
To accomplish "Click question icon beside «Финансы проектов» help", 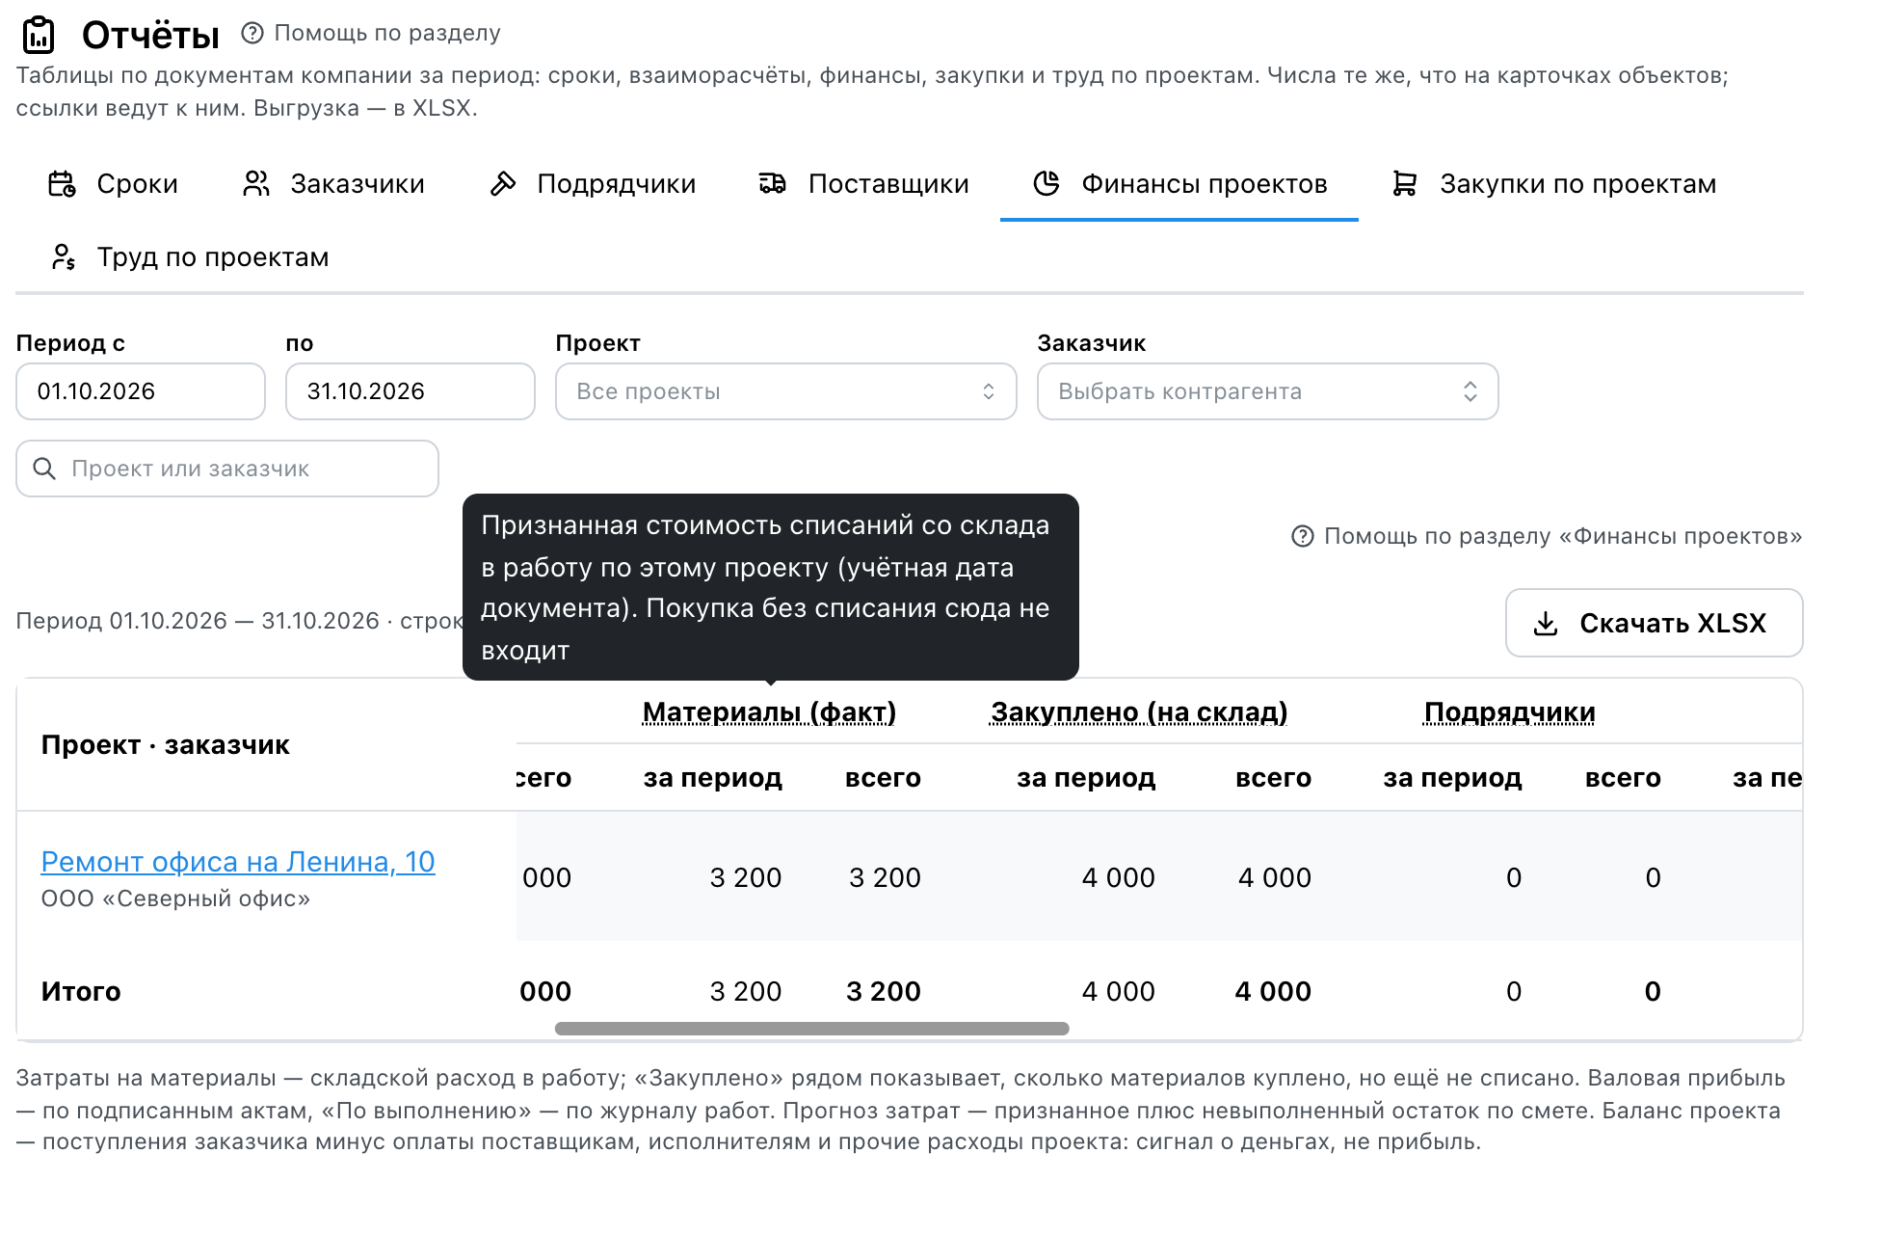I will [1303, 536].
